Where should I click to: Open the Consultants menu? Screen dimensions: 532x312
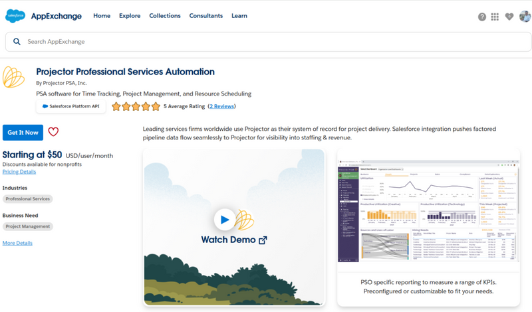coord(206,16)
